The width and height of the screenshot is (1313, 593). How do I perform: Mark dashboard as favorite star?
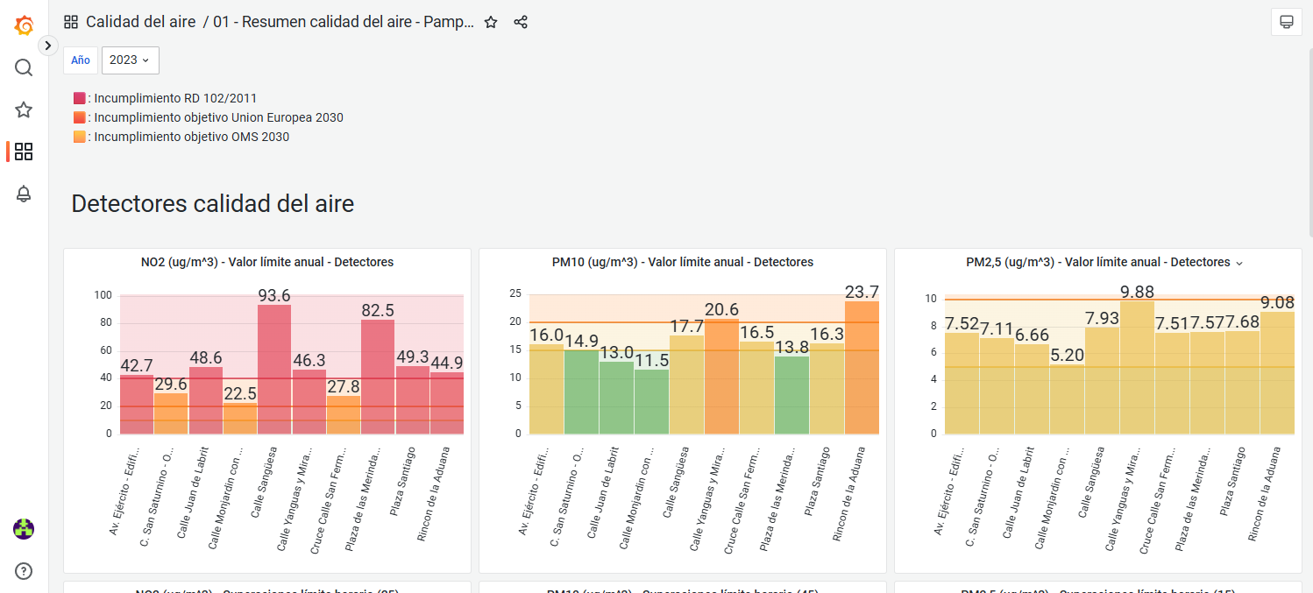491,23
